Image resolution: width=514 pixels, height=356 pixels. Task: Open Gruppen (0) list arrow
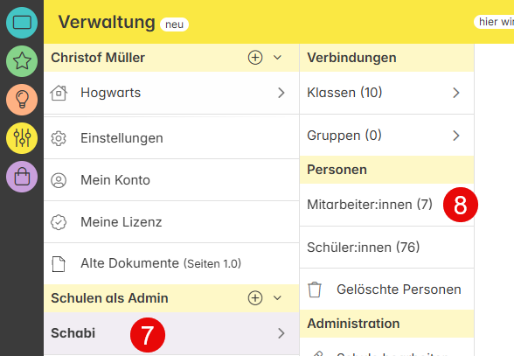[456, 136]
